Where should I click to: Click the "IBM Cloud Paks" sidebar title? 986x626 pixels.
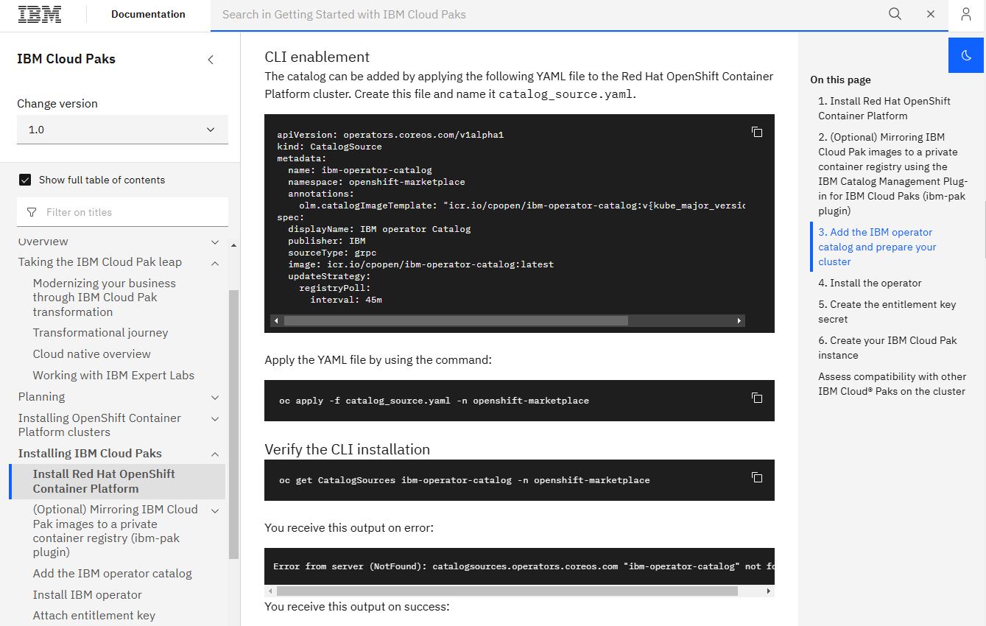click(66, 59)
